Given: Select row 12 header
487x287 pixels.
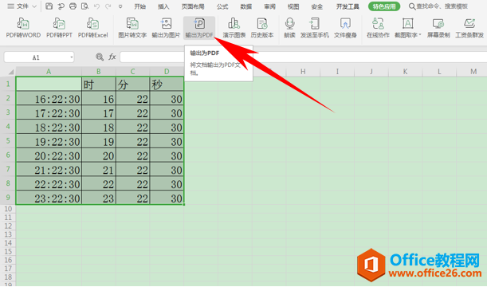Looking at the screenshot, I should click(8, 226).
